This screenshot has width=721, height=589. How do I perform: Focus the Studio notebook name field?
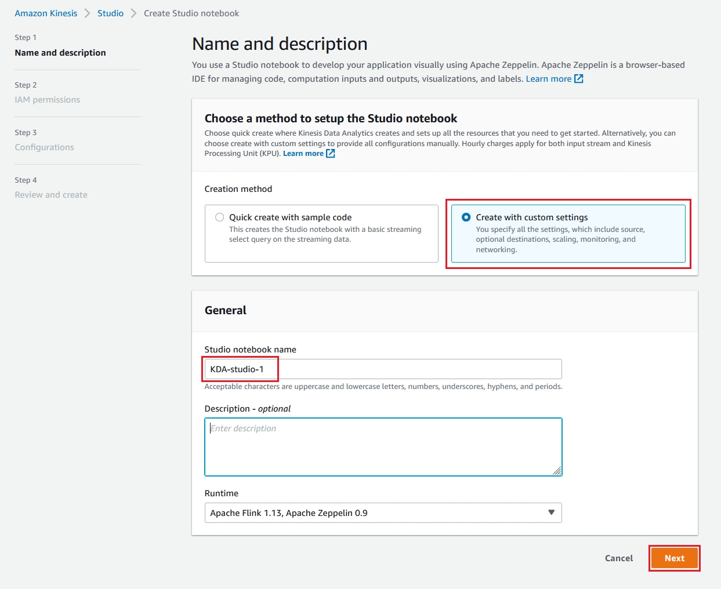click(x=383, y=369)
